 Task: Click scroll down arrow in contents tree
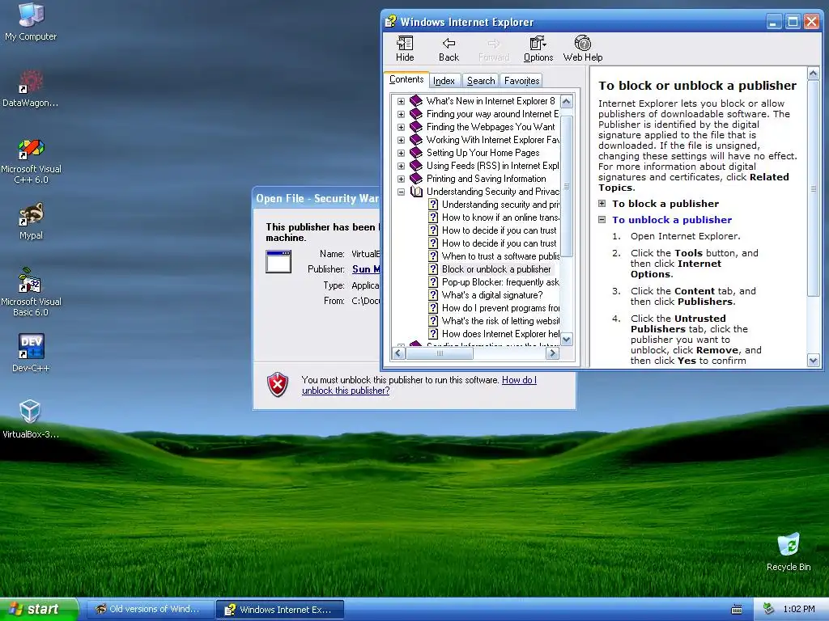point(566,339)
